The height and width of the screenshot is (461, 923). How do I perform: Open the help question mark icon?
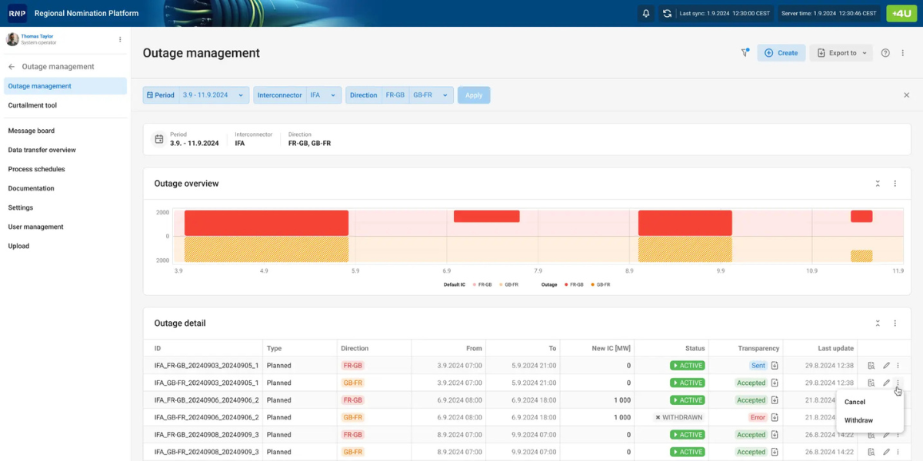click(x=885, y=53)
